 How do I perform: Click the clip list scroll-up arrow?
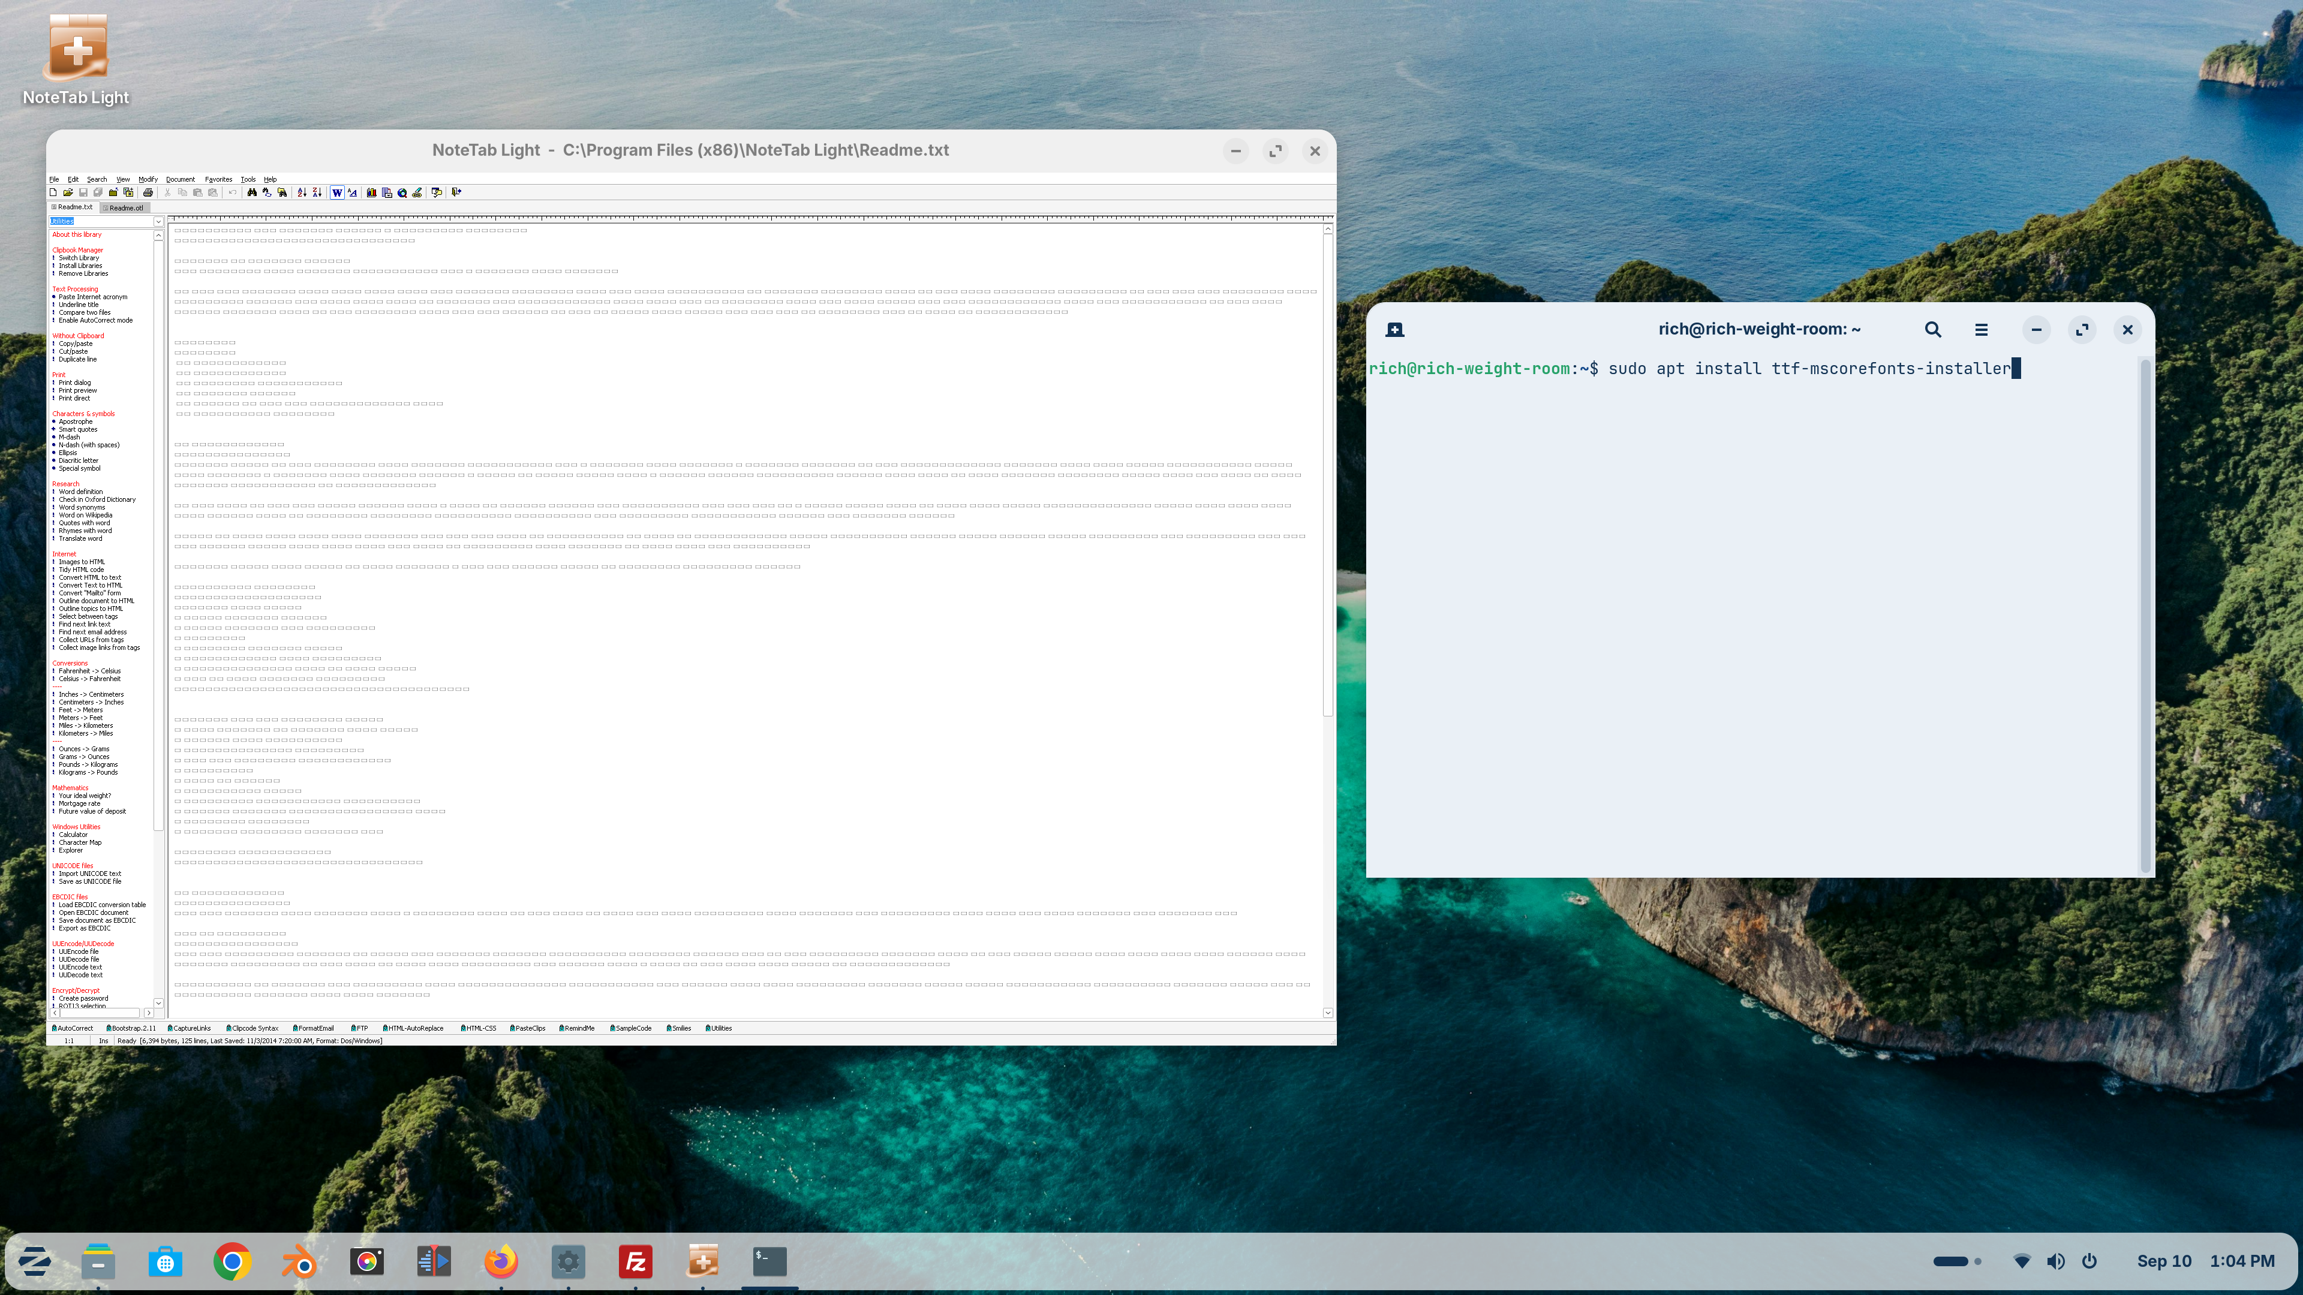(x=158, y=236)
